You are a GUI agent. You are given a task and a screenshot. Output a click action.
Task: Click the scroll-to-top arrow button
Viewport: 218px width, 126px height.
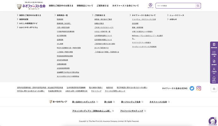pyautogui.click(x=214, y=89)
